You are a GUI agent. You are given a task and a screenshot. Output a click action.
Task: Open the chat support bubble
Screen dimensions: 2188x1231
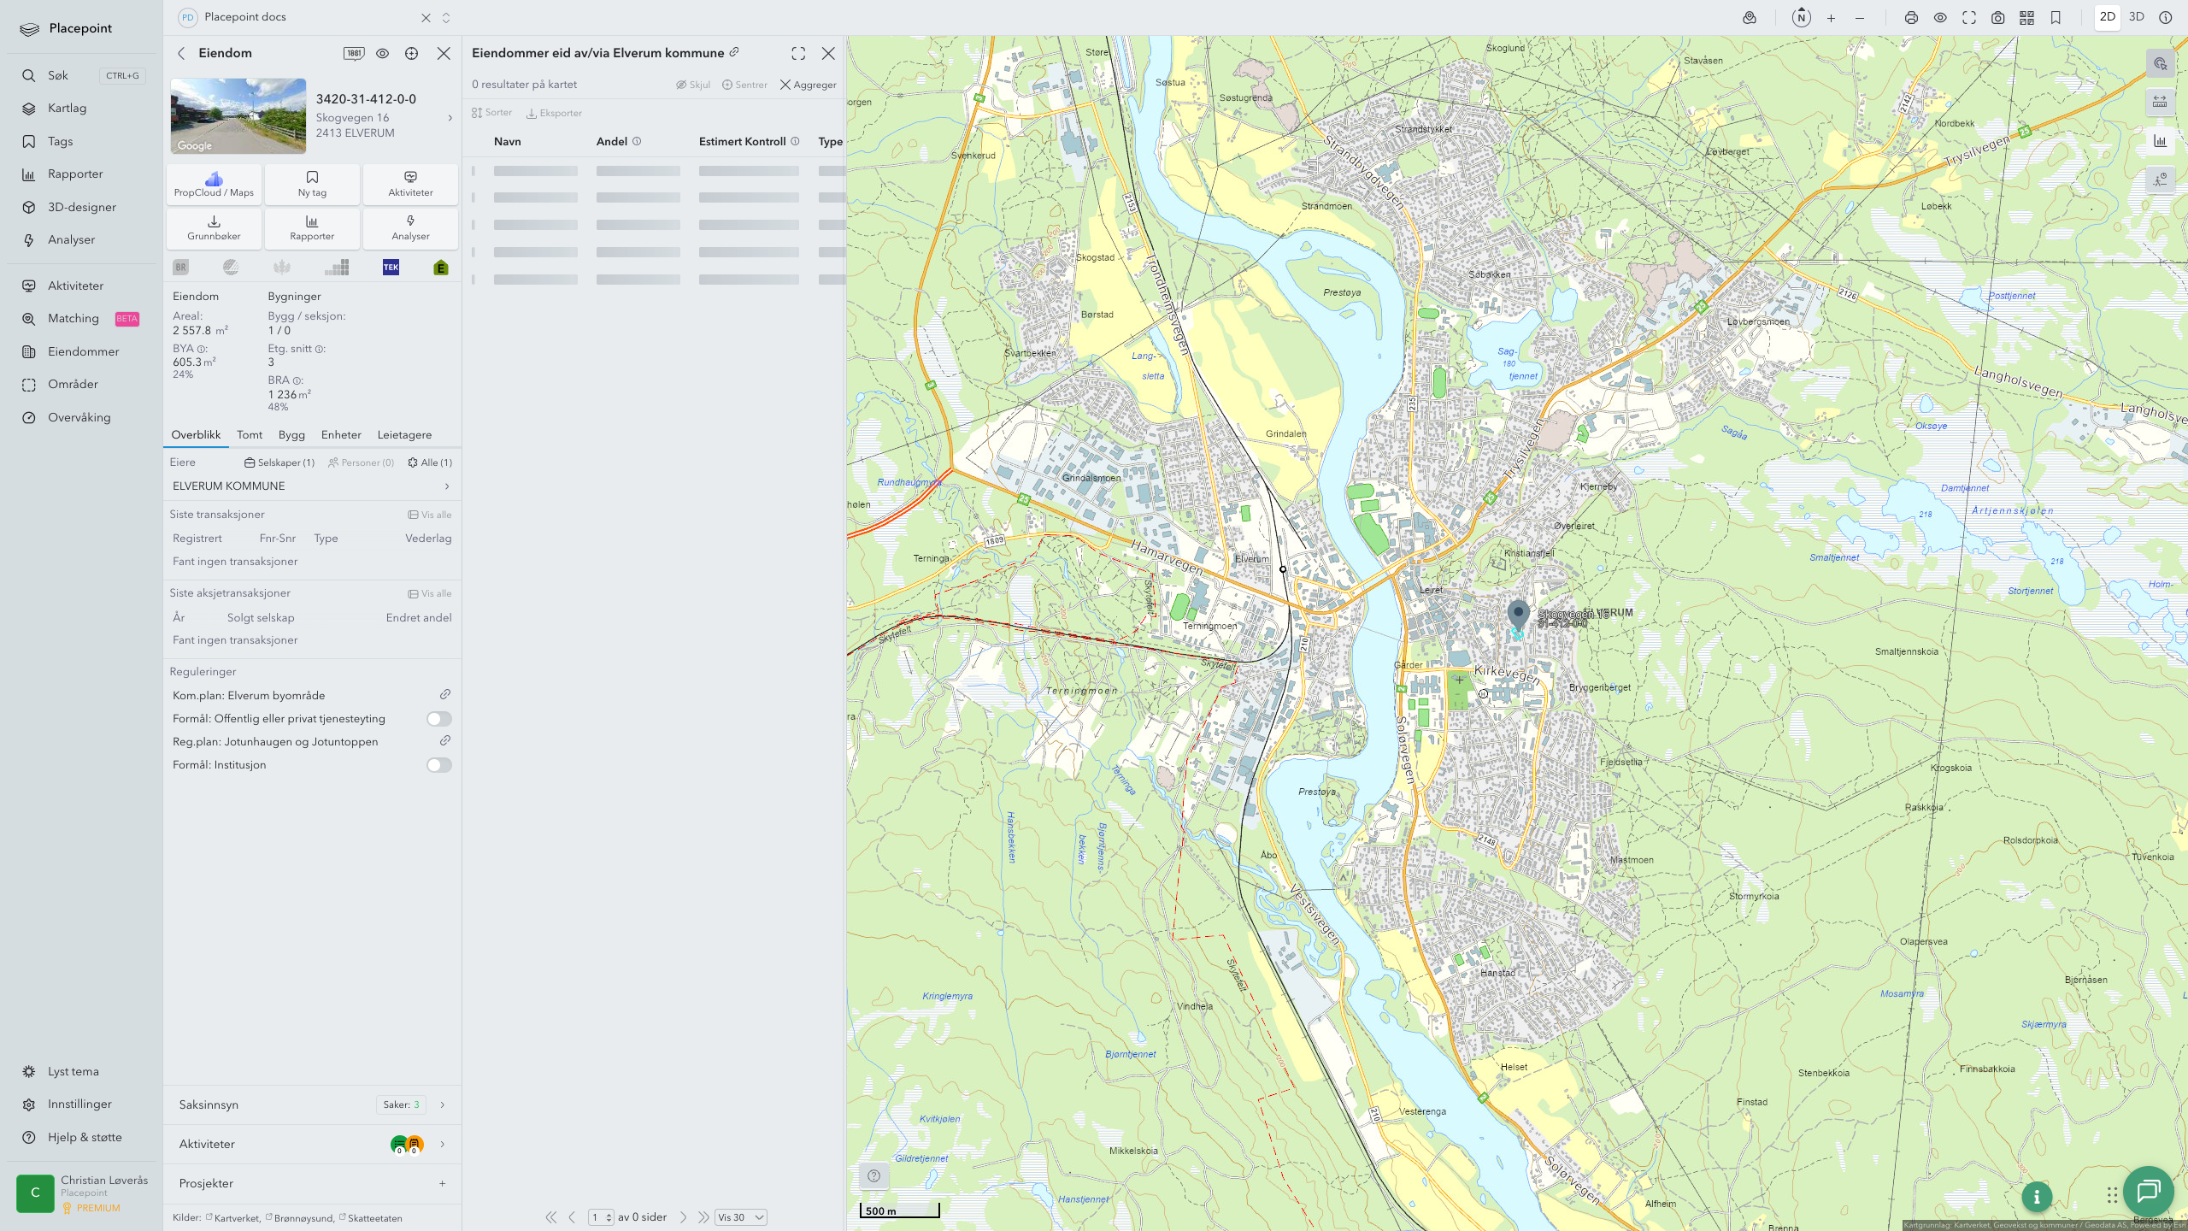point(2148,1191)
